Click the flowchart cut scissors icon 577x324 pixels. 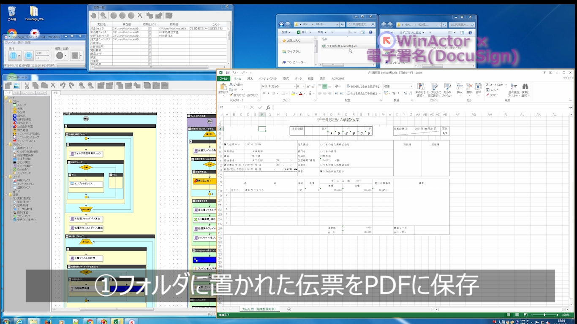[28, 86]
